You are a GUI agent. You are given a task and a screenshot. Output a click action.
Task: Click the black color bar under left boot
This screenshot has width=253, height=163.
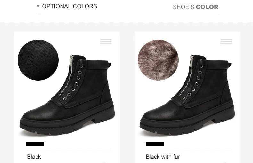[x=35, y=144]
